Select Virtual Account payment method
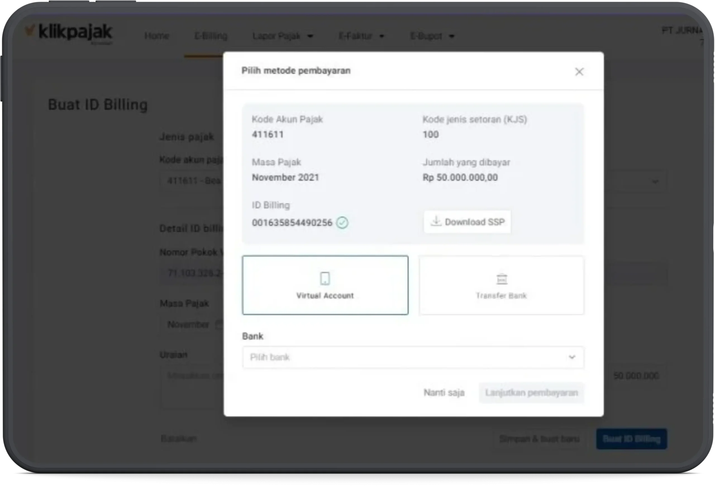The width and height of the screenshot is (715, 488). coord(325,285)
